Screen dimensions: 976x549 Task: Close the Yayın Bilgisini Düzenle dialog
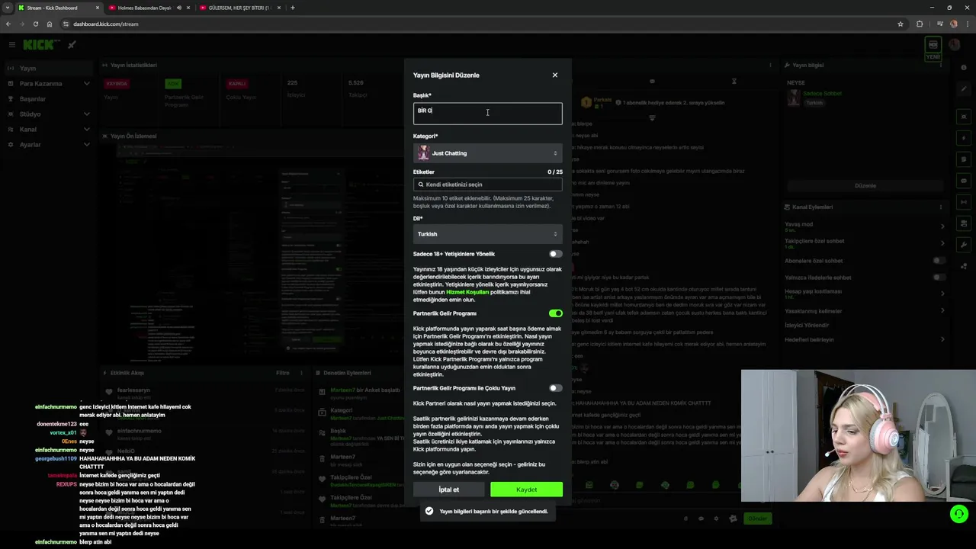point(555,75)
